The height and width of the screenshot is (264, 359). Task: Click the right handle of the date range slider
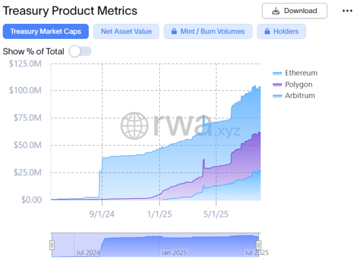click(258, 245)
